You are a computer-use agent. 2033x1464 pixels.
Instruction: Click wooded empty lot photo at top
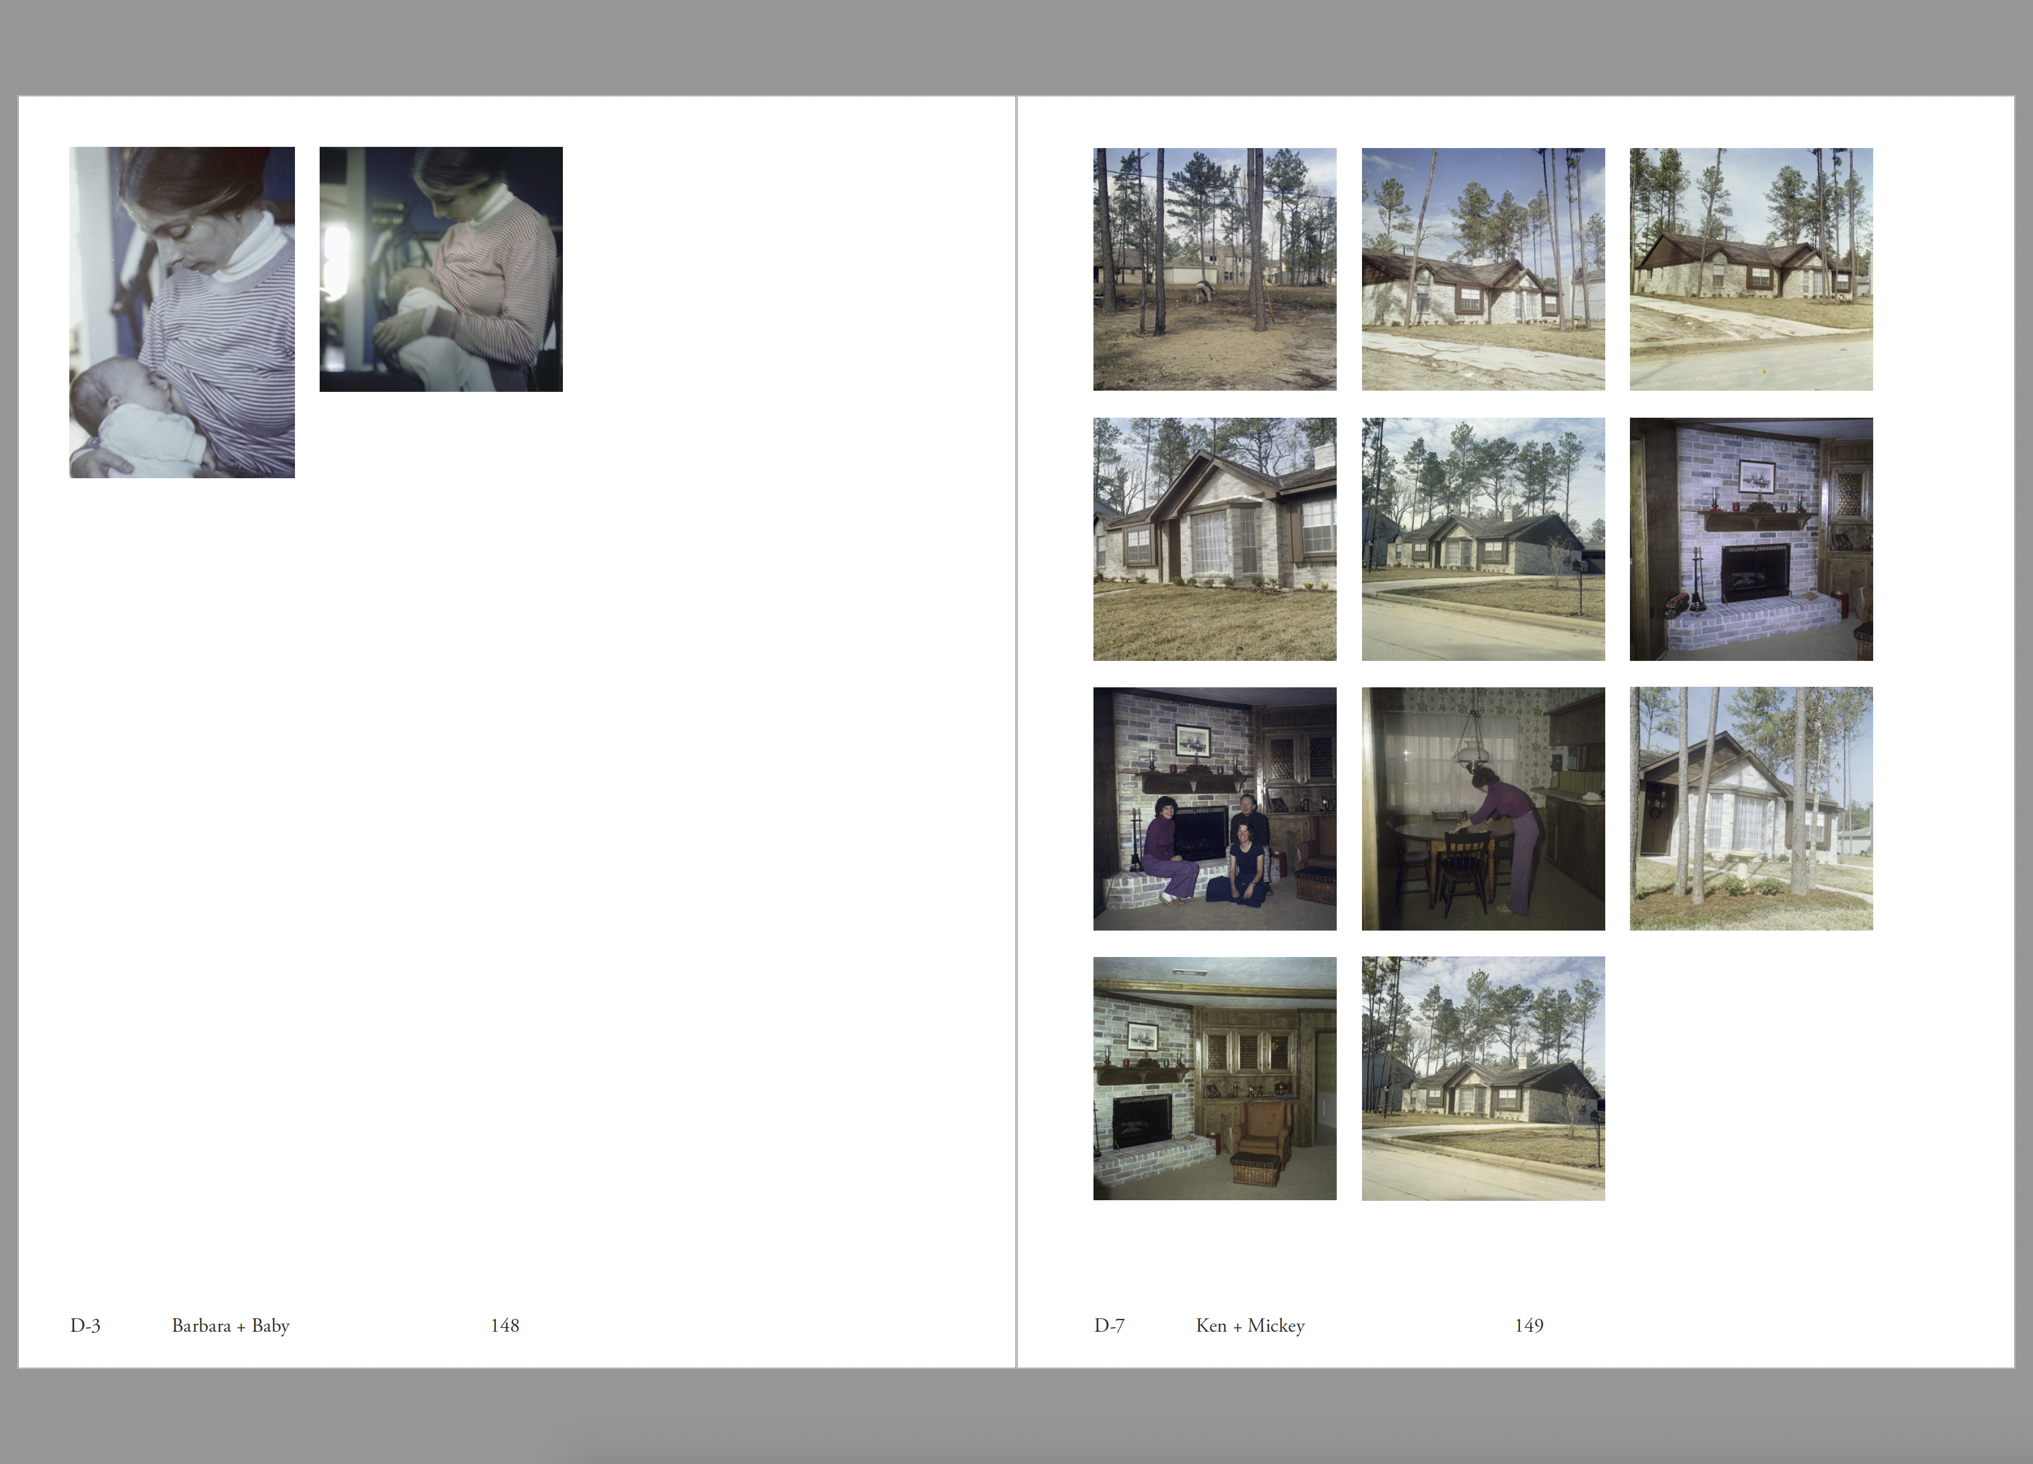point(1215,269)
